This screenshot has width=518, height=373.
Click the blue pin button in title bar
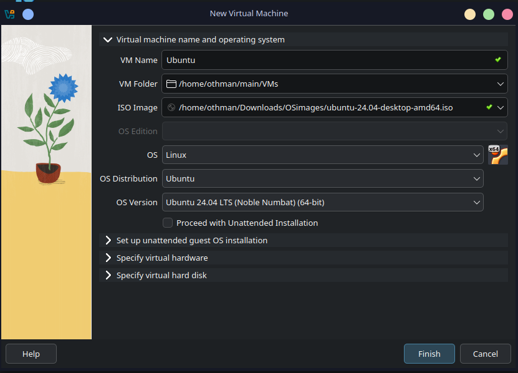point(28,14)
